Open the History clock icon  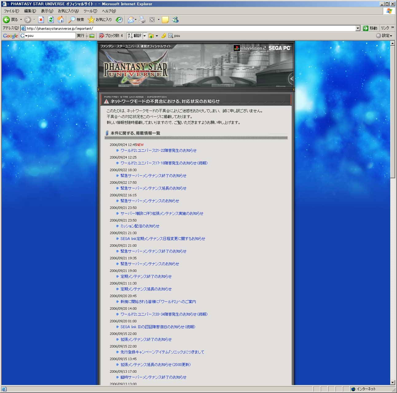(119, 20)
